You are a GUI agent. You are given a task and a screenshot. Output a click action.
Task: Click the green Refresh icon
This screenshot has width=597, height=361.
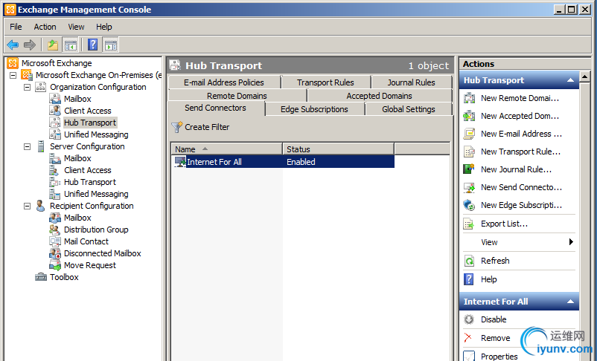(x=469, y=261)
